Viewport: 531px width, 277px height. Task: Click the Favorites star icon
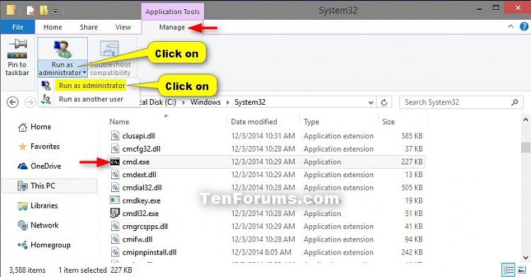click(x=23, y=147)
